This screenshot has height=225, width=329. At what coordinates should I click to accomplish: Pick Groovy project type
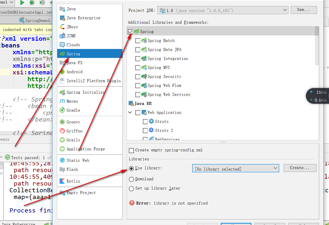(x=90, y=122)
